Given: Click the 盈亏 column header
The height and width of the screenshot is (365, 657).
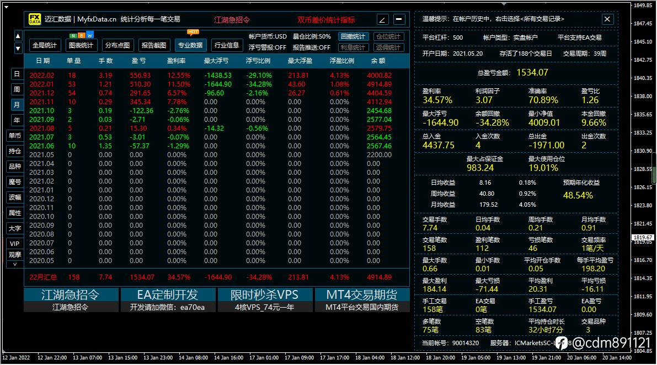Looking at the screenshot, I should click(138, 61).
